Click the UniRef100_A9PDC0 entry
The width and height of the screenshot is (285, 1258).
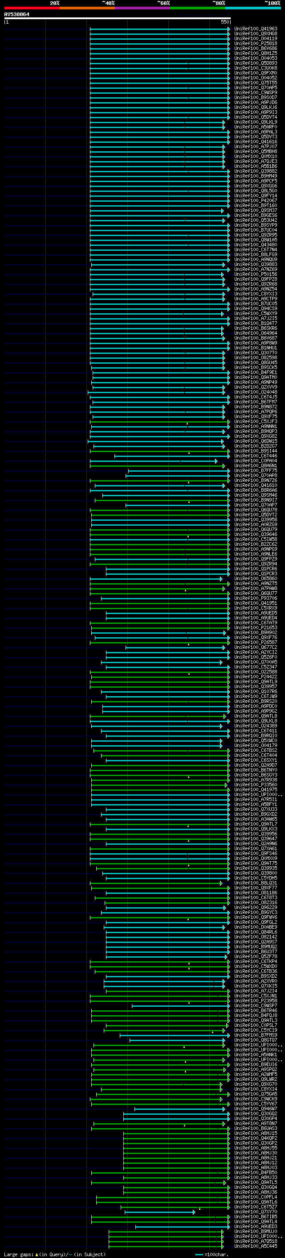256,706
